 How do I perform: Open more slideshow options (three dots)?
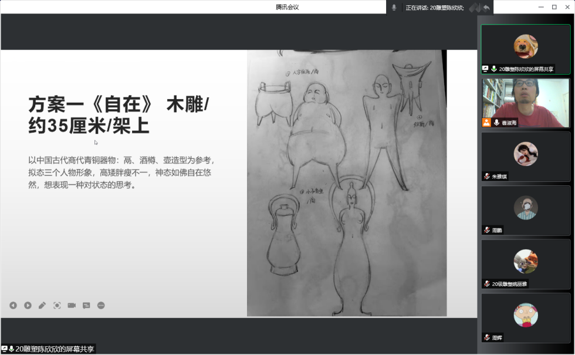click(101, 305)
